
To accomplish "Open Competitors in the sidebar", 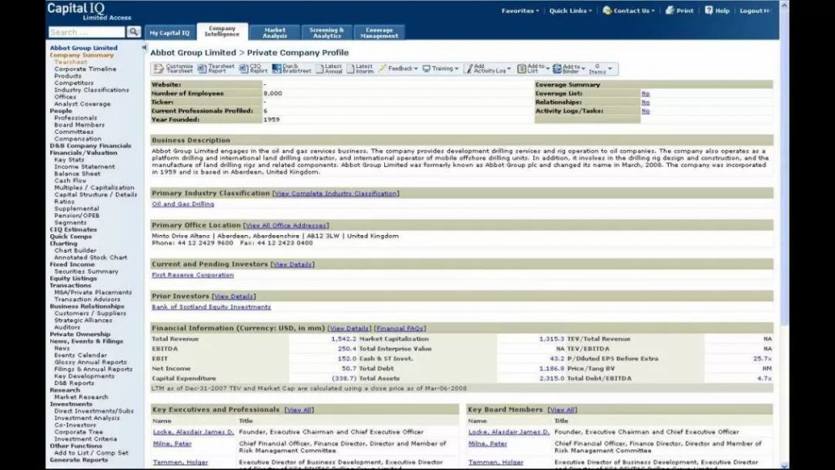I will coord(74,83).
